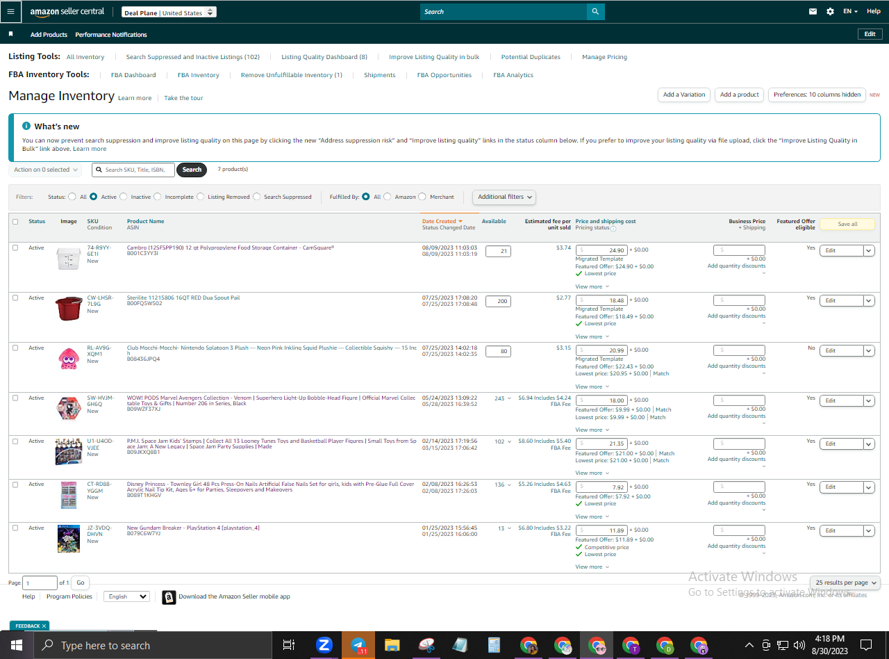Expand View more for Sterilite pail pricing
This screenshot has height=659, width=889.
[x=592, y=336]
